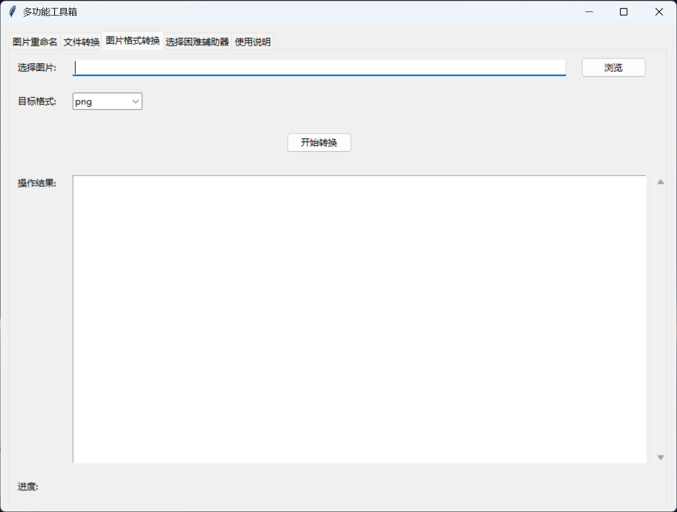
Task: Focus the 选择图片 path input field
Action: (x=319, y=68)
